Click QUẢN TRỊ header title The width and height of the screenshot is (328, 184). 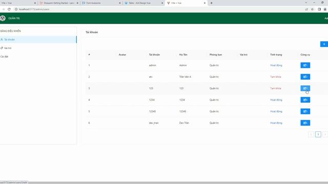coord(14,18)
